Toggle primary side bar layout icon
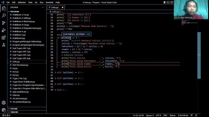 [x=165, y=2]
